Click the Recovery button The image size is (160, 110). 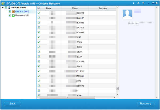[x=146, y=104]
